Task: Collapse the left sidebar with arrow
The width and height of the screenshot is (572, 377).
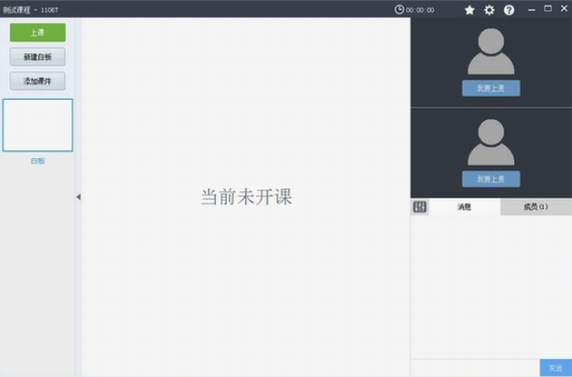Action: [78, 197]
